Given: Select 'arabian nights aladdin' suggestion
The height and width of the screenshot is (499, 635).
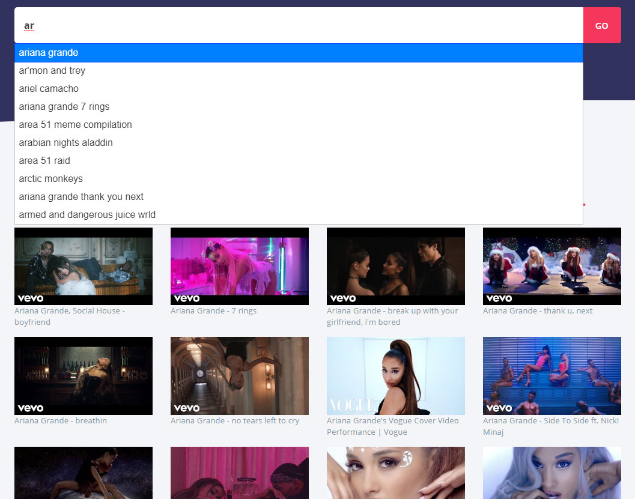Looking at the screenshot, I should tap(65, 143).
